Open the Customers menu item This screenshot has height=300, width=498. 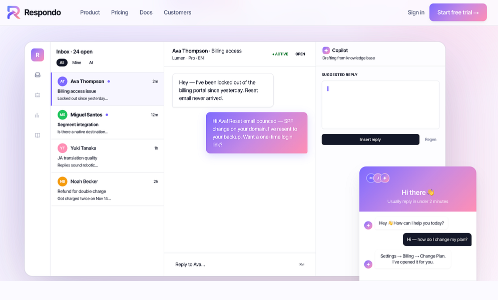point(178,12)
